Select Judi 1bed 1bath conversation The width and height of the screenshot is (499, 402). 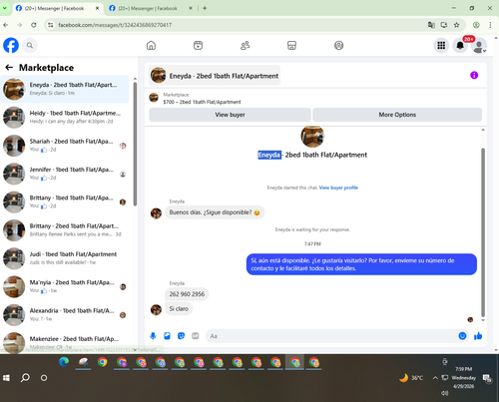pos(65,258)
